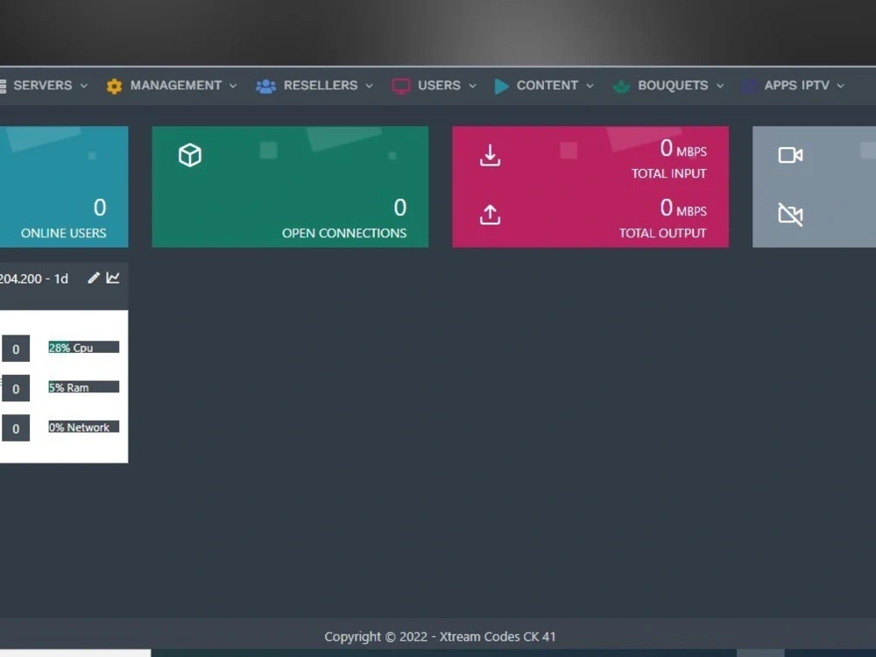Expand the Servers dropdown

[x=83, y=86]
